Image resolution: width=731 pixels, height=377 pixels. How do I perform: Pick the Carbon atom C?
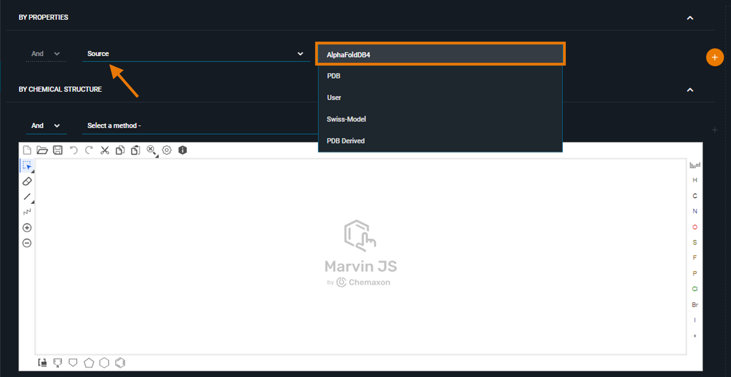(695, 196)
